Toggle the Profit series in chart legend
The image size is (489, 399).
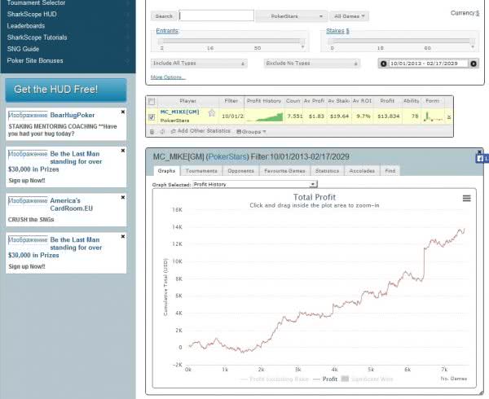click(326, 379)
